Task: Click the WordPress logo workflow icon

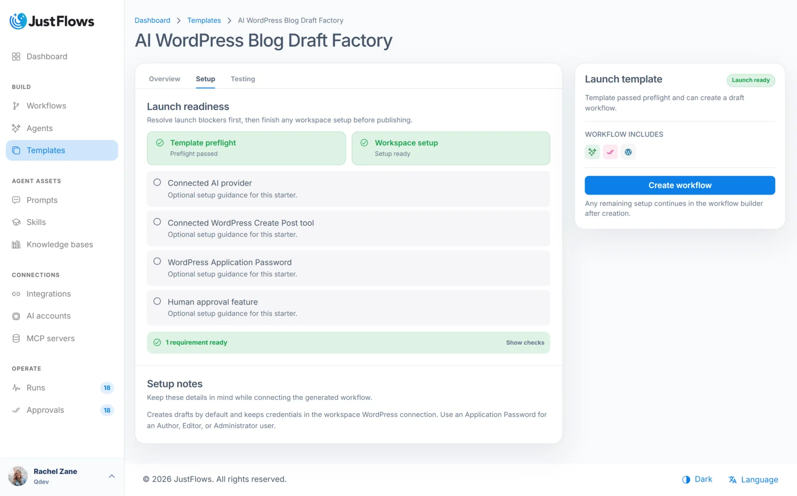Action: pyautogui.click(x=628, y=152)
